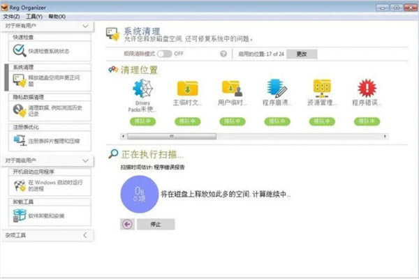Select the 用户临时 folder icon
Viewport: 419px width, 279px height.
point(232,89)
